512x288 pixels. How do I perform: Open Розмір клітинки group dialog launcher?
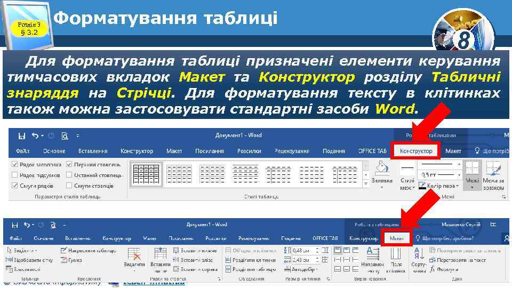pyautogui.click(x=328, y=279)
